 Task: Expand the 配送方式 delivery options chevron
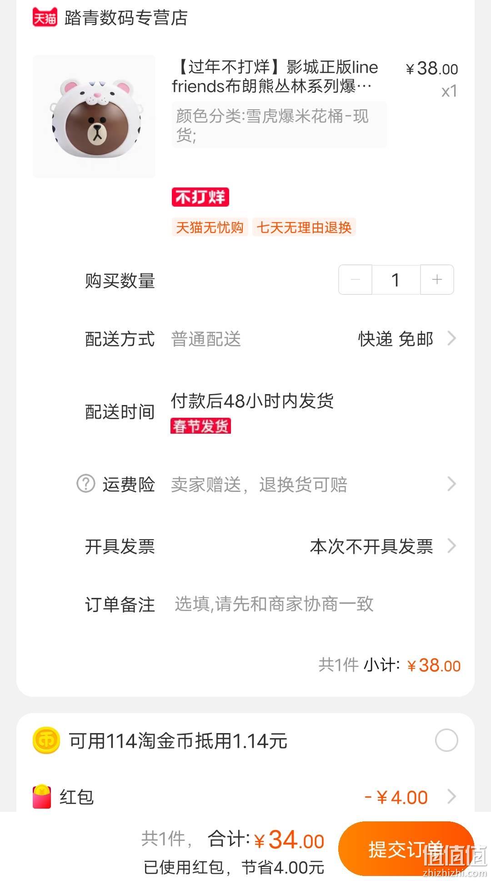coord(451,339)
